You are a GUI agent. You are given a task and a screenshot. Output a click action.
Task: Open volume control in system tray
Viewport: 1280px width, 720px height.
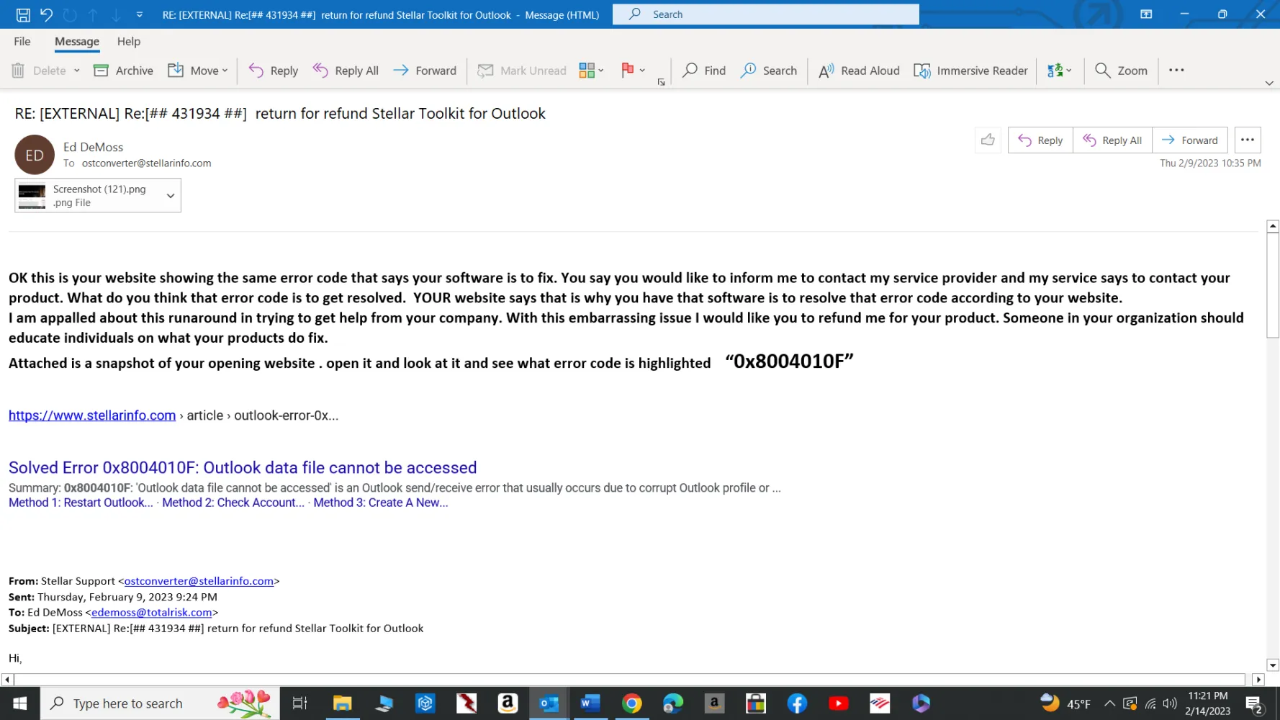(1170, 703)
